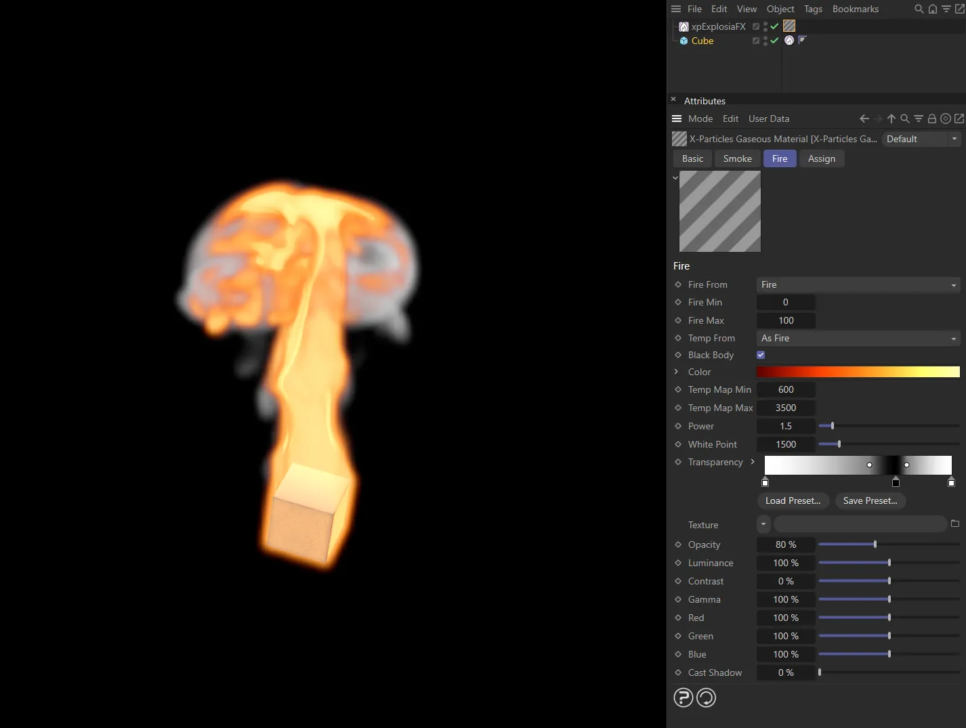Viewport: 966px width, 728px height.
Task: Click the home icon in Object manager
Action: [x=933, y=9]
